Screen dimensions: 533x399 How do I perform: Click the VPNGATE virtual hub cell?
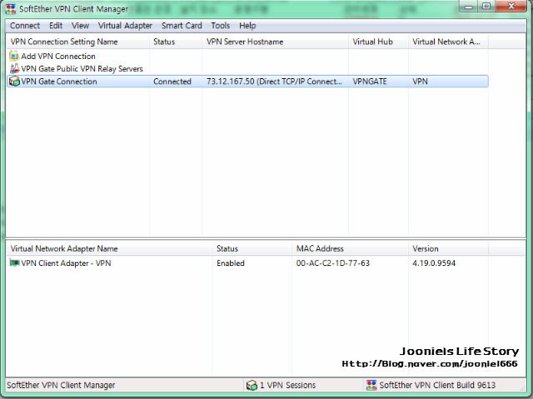(370, 81)
